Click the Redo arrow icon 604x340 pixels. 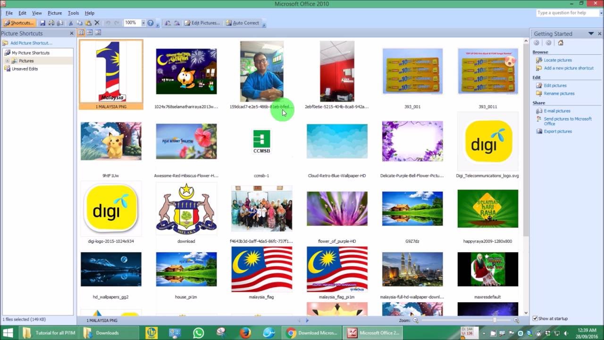(117, 23)
